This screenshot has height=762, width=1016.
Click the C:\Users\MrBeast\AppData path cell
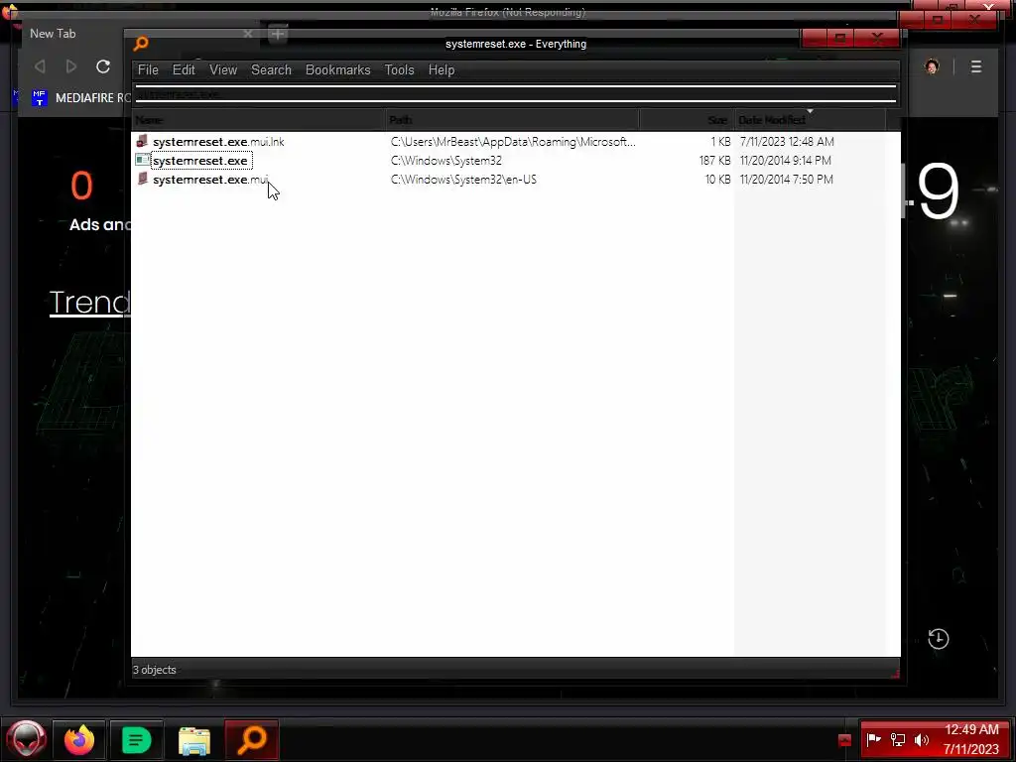pyautogui.click(x=513, y=141)
